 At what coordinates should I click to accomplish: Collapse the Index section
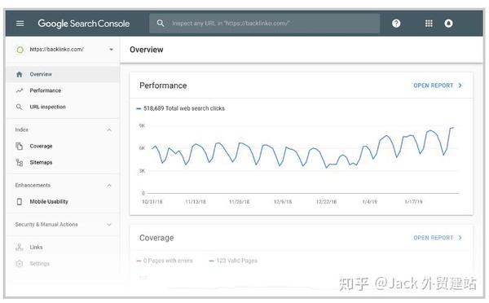coord(109,130)
